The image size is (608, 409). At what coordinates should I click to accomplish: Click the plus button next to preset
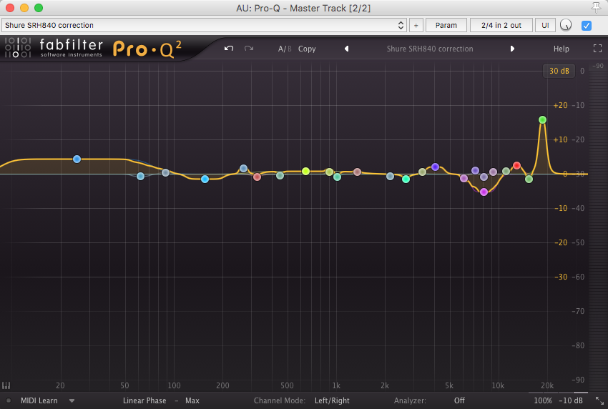click(416, 25)
